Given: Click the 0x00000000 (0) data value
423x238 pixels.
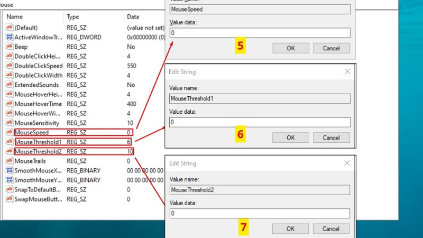Looking at the screenshot, I should click(146, 37).
